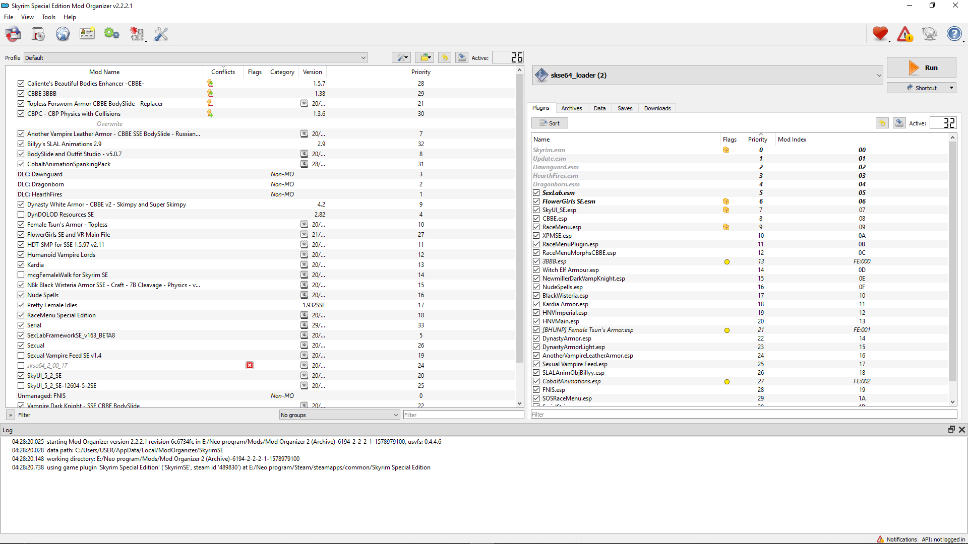
Task: Open the mod list tools wrench dropdown
Action: (x=401, y=57)
